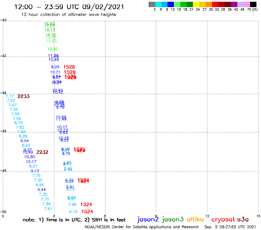Click the cyan legend swatch for 3-6 ft

click(158, 4)
